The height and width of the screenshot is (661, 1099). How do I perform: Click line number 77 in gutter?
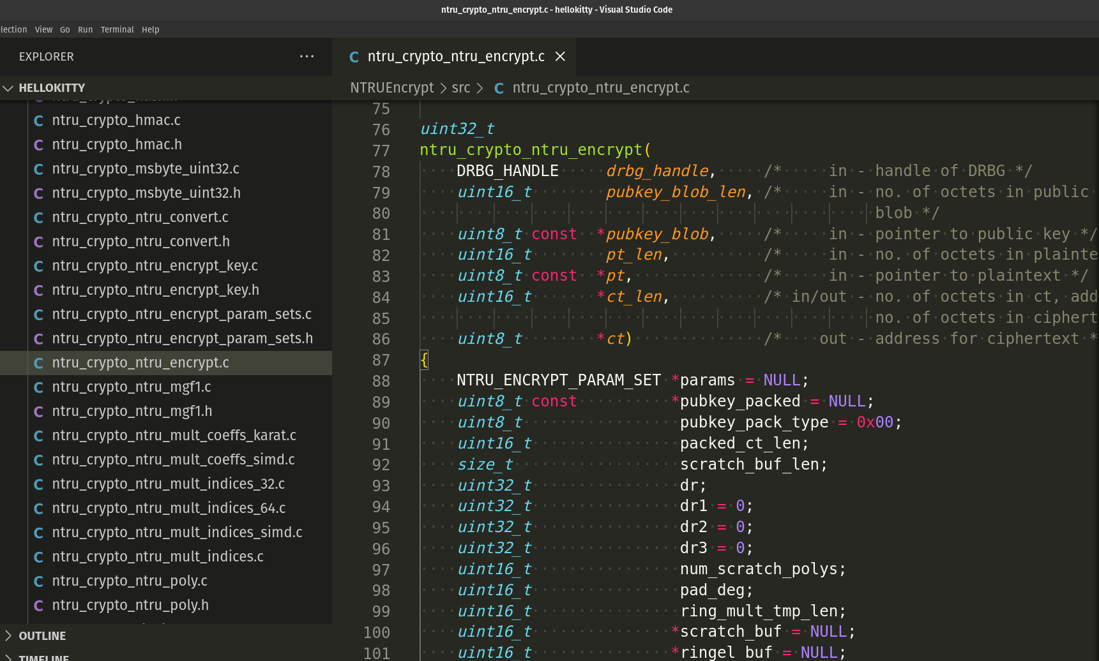(x=381, y=151)
